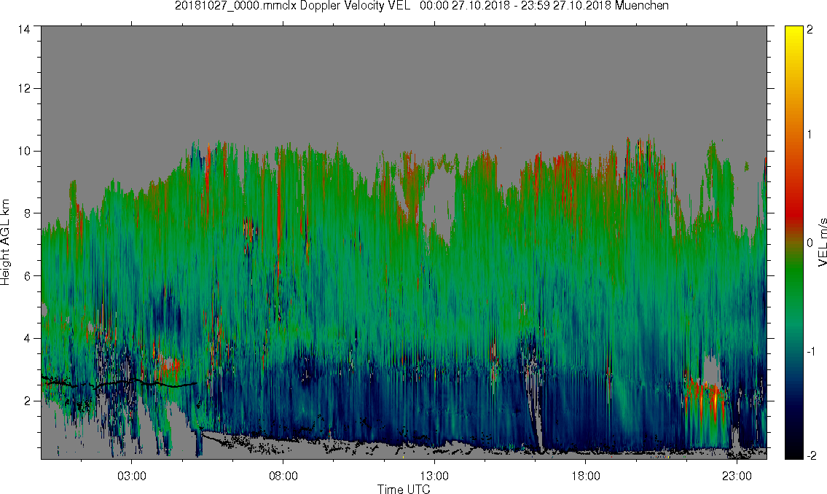The height and width of the screenshot is (494, 827).
Task: Click the colorbar value 0 label
Action: [x=810, y=243]
